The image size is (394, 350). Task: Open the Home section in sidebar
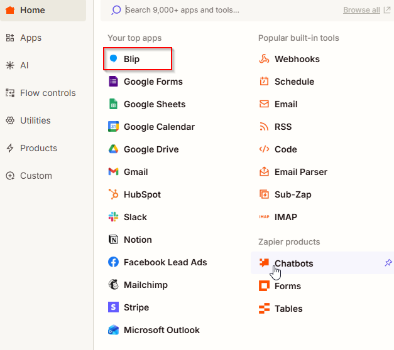43,10
